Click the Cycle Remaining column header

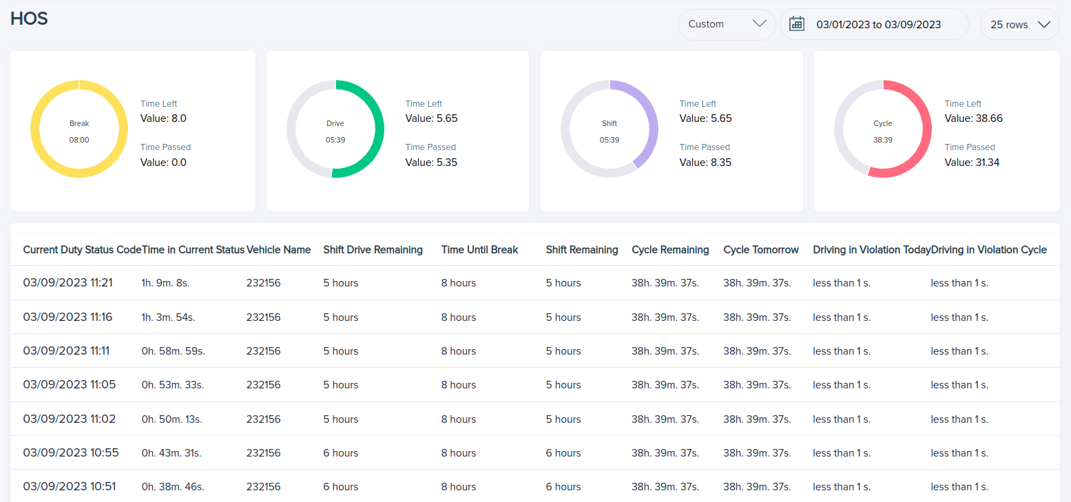pyautogui.click(x=670, y=250)
